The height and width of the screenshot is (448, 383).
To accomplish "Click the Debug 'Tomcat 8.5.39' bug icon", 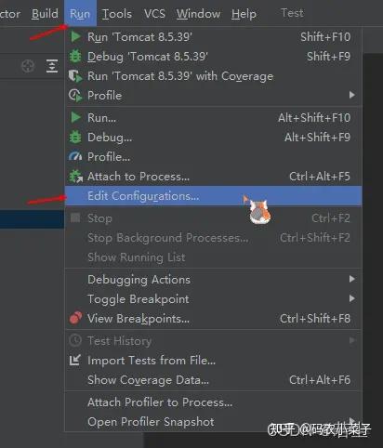I will tap(75, 57).
